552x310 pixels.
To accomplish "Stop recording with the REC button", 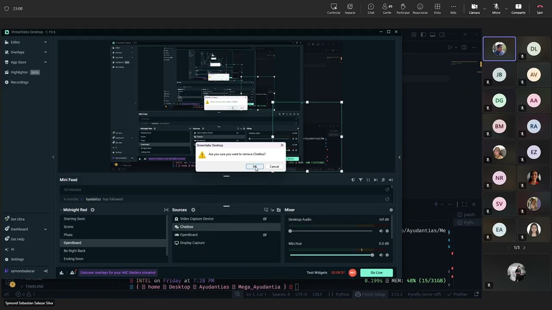I will pyautogui.click(x=352, y=273).
